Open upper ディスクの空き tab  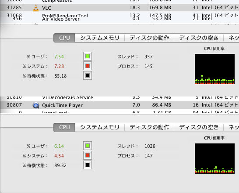(199, 38)
